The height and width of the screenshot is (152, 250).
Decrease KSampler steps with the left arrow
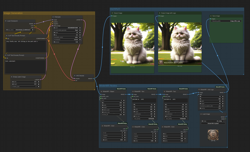coord(54,33)
